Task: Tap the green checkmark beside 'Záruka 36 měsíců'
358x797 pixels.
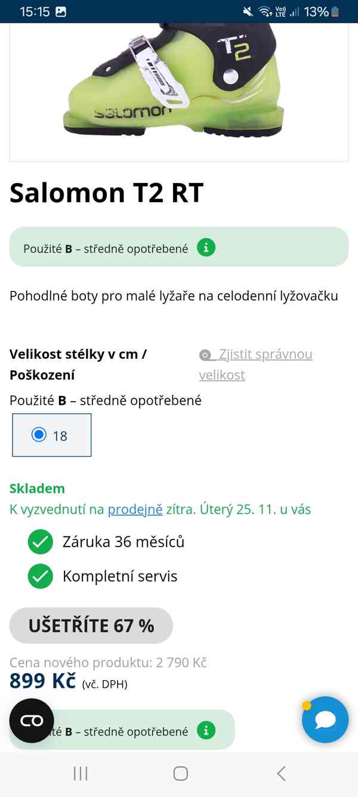Action: coord(40,542)
